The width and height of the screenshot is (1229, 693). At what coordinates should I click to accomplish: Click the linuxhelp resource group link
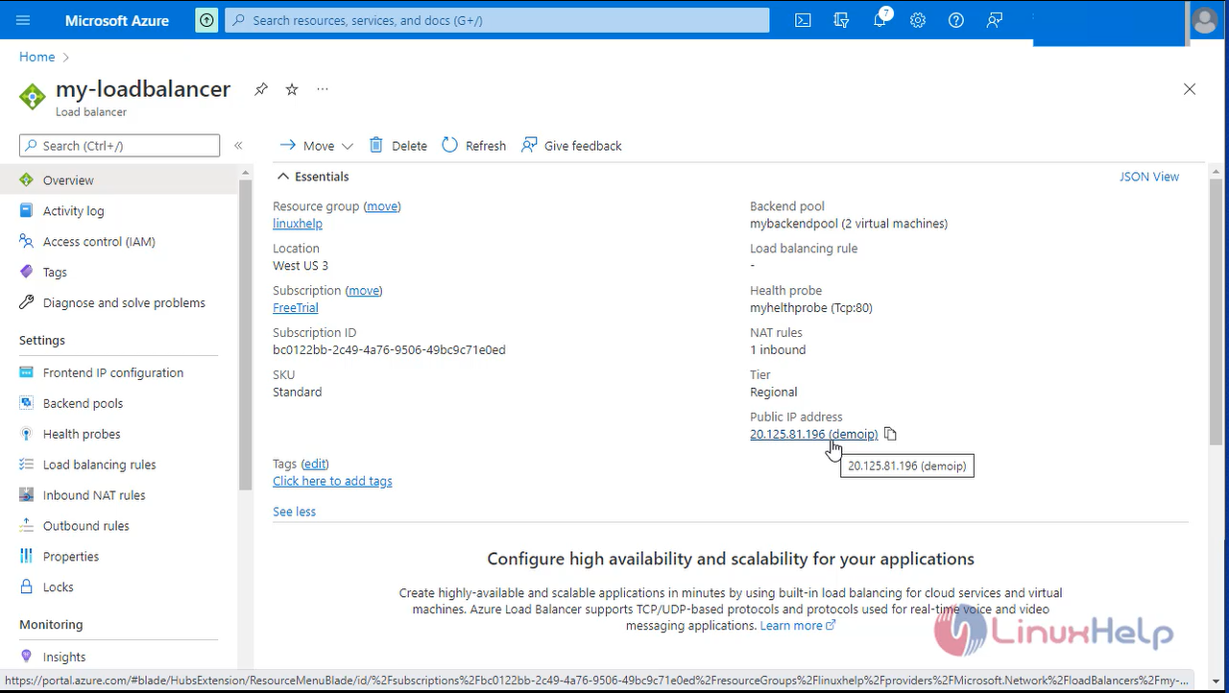tap(298, 224)
